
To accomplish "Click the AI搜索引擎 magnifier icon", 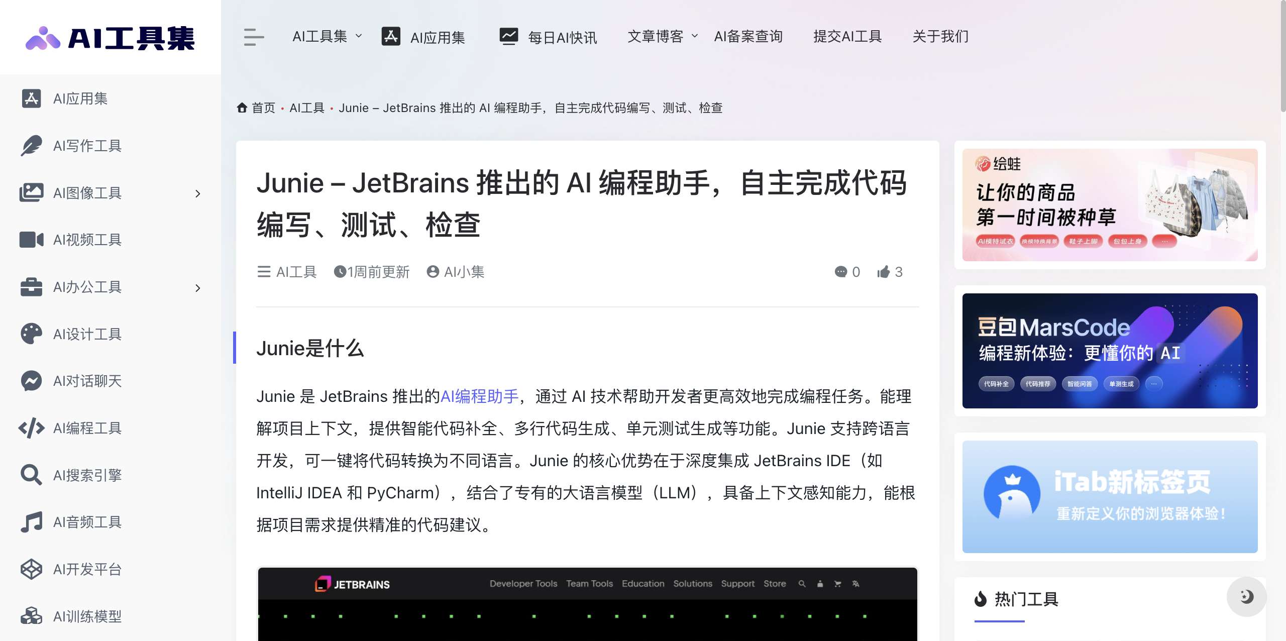I will [31, 475].
